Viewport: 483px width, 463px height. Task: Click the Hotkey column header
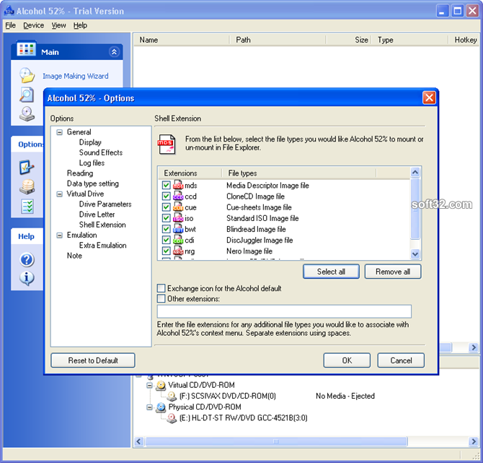click(x=464, y=40)
